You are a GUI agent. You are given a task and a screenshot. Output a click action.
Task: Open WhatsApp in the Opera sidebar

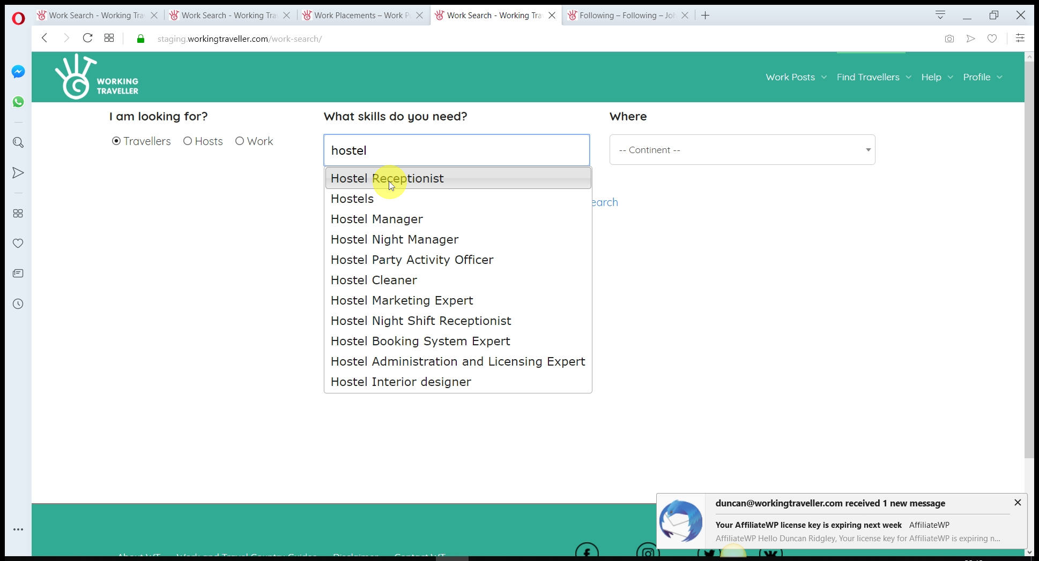18,102
